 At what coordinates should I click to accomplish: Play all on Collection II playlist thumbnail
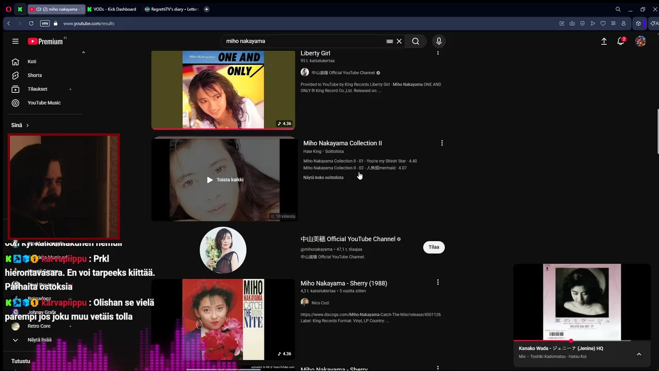pyautogui.click(x=224, y=180)
